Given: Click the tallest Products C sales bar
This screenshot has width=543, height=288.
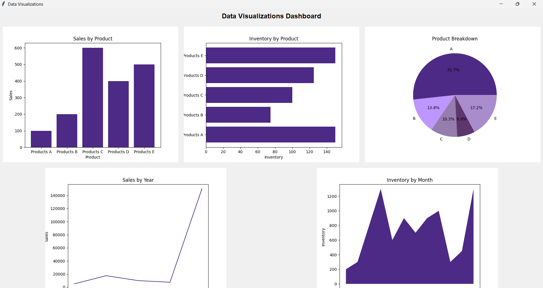Looking at the screenshot, I should tap(93, 98).
